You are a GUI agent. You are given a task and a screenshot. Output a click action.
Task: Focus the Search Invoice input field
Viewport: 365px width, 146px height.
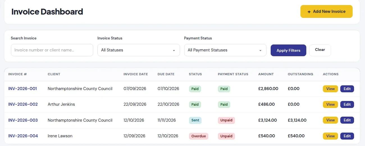[52, 50]
